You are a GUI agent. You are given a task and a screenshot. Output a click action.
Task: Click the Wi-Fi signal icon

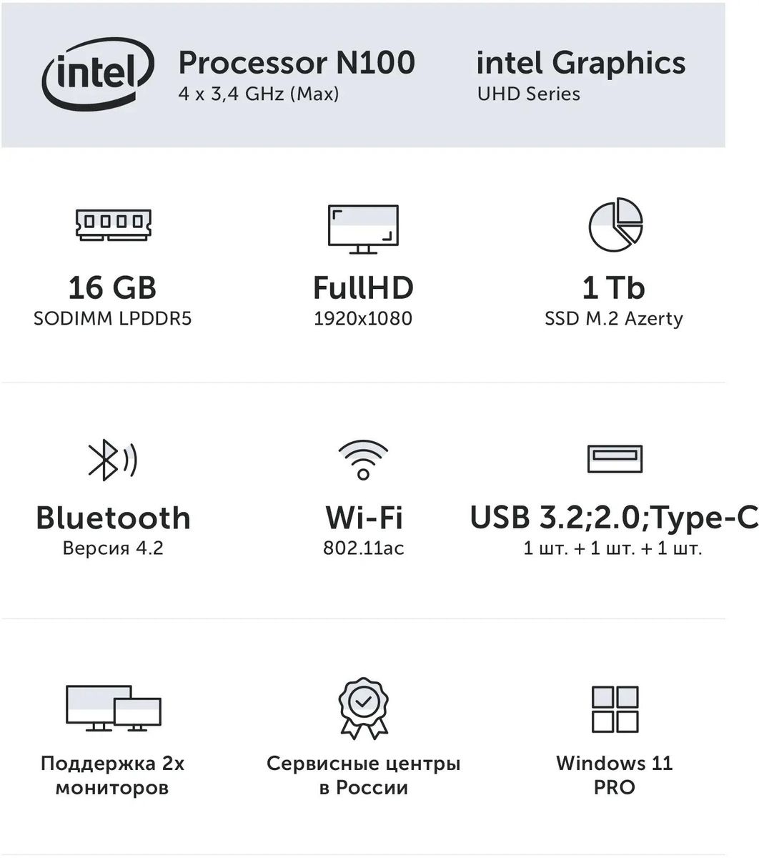(x=363, y=459)
